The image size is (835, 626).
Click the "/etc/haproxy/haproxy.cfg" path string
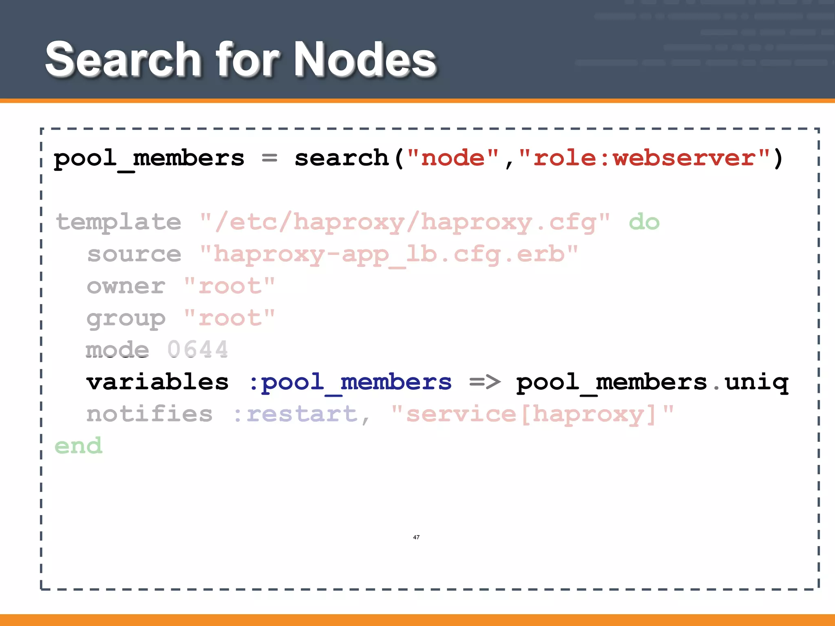(405, 223)
